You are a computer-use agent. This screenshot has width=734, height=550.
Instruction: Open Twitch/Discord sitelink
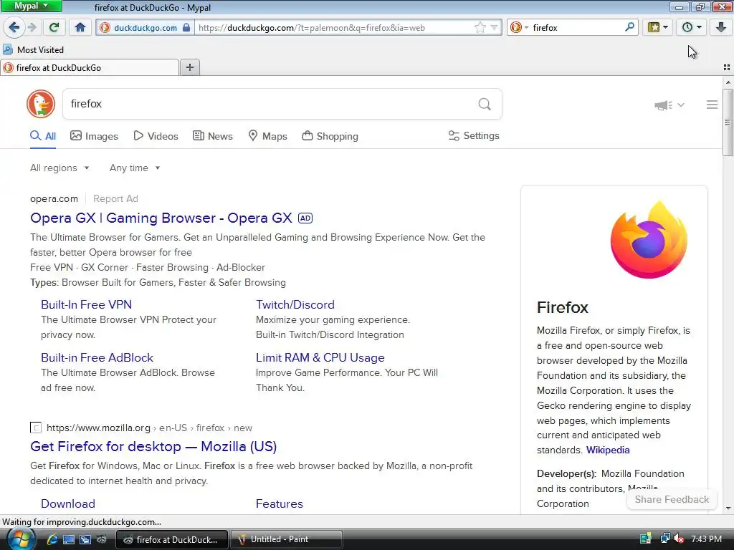(295, 304)
